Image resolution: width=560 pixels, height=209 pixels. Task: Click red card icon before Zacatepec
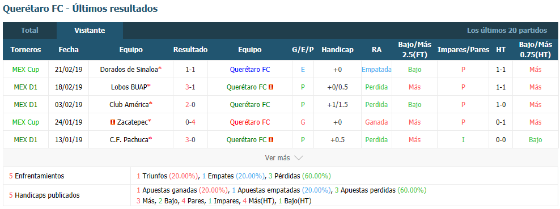113,122
